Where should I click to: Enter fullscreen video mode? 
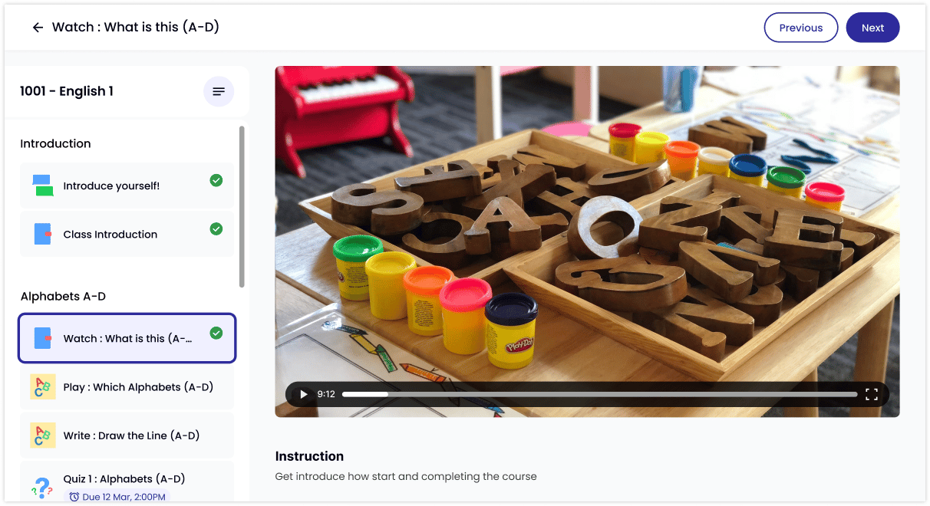tap(872, 394)
